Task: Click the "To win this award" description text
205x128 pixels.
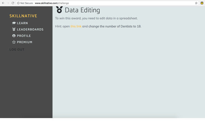Action: pos(96,18)
